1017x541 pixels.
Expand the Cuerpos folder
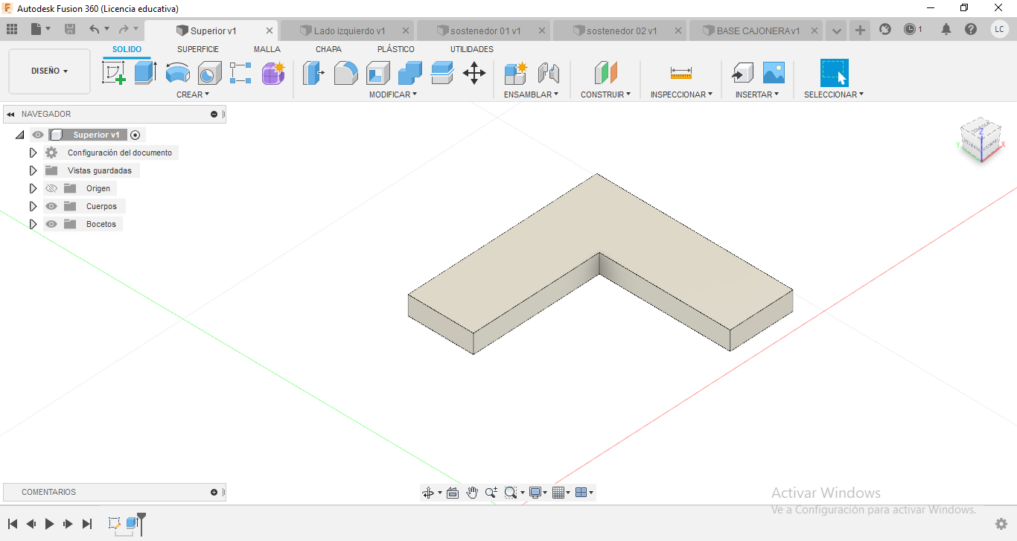33,206
